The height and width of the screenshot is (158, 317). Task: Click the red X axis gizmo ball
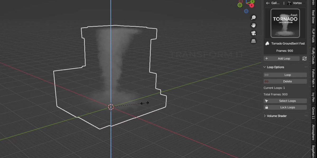click(x=251, y=5)
